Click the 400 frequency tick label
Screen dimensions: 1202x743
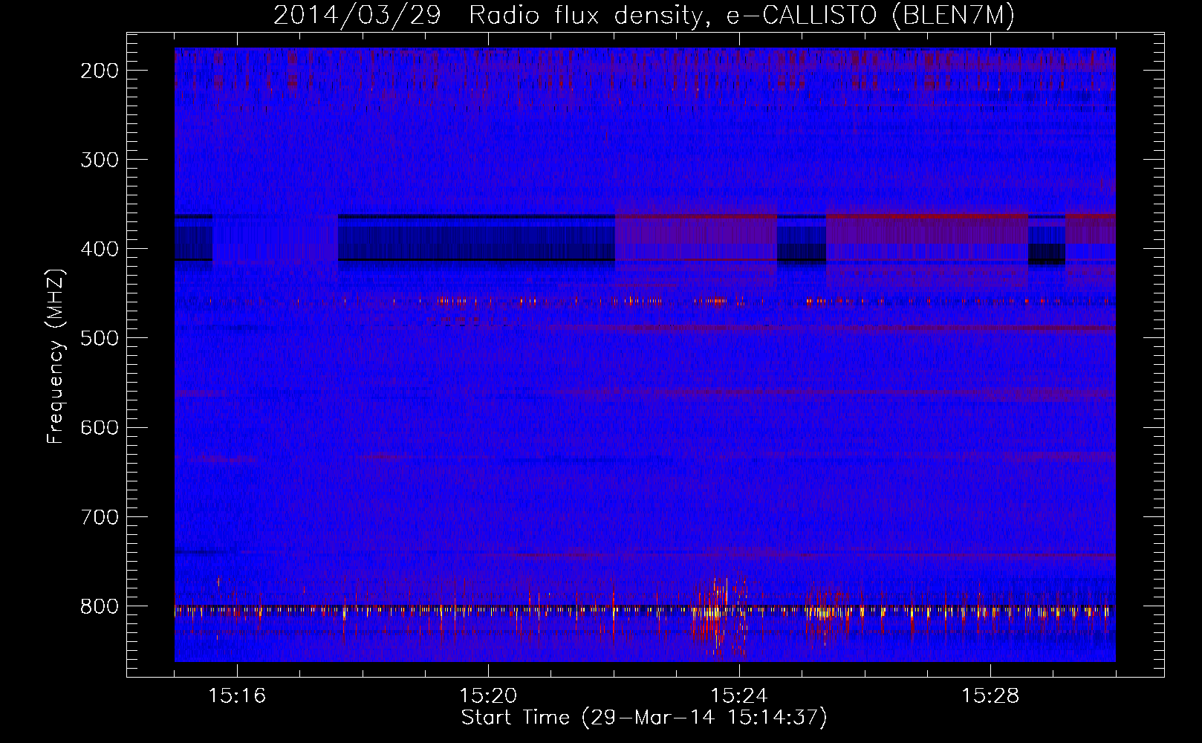99,249
